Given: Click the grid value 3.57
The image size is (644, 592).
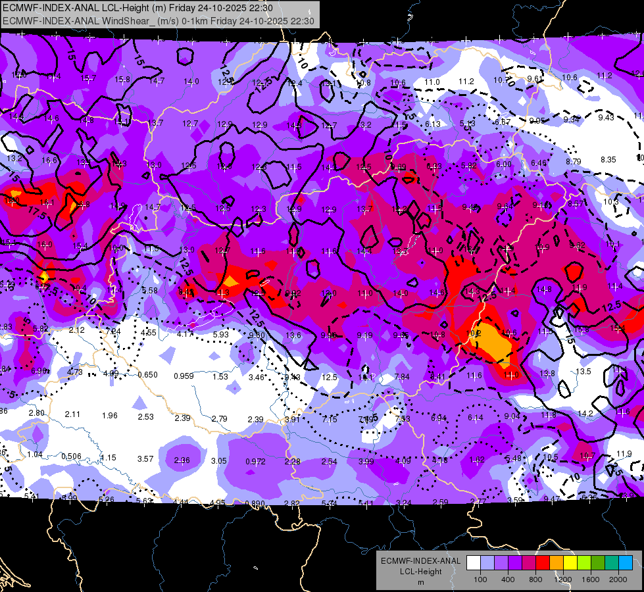Looking at the screenshot, I should 145,459.
